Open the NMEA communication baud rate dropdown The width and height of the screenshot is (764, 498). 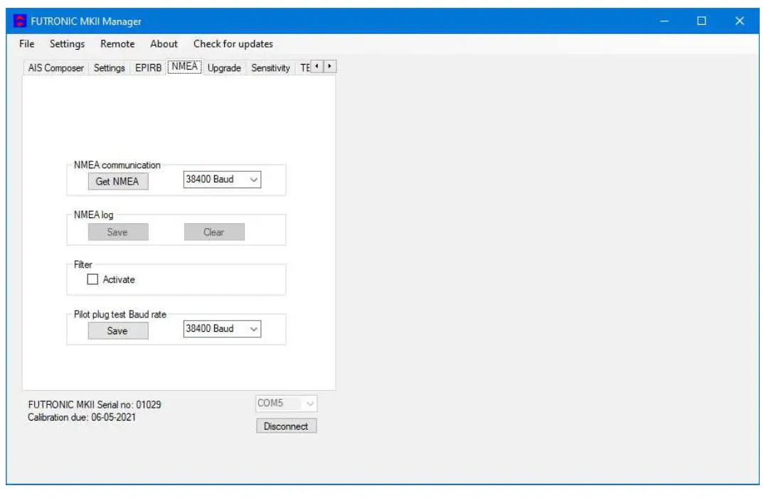(x=222, y=179)
